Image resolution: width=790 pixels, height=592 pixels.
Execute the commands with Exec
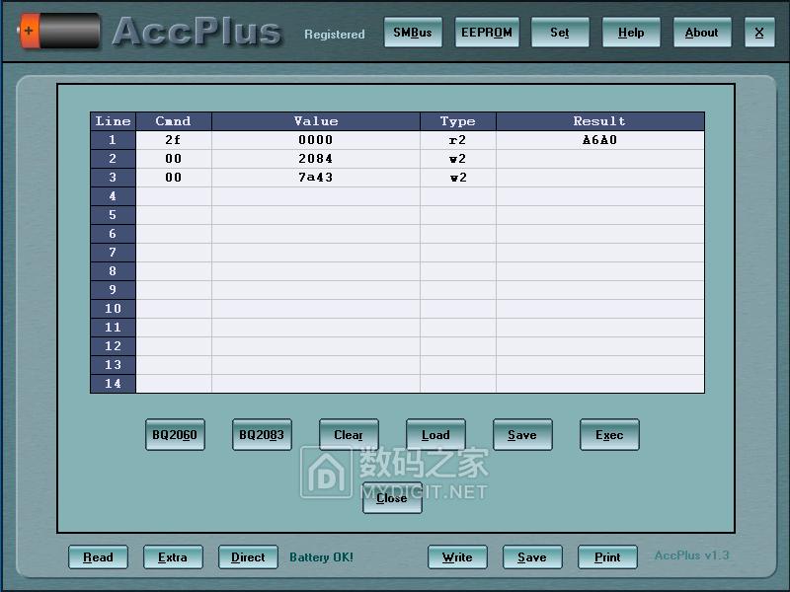pos(609,434)
